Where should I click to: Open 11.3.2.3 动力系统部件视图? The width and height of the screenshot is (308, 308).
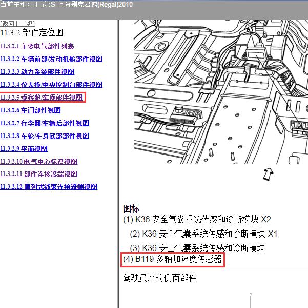(37, 72)
